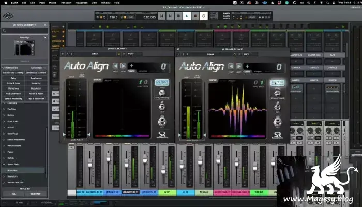This screenshot has height=207, width=362.
Task: Open Default preset dropdown in right plugin
Action: click(210, 54)
